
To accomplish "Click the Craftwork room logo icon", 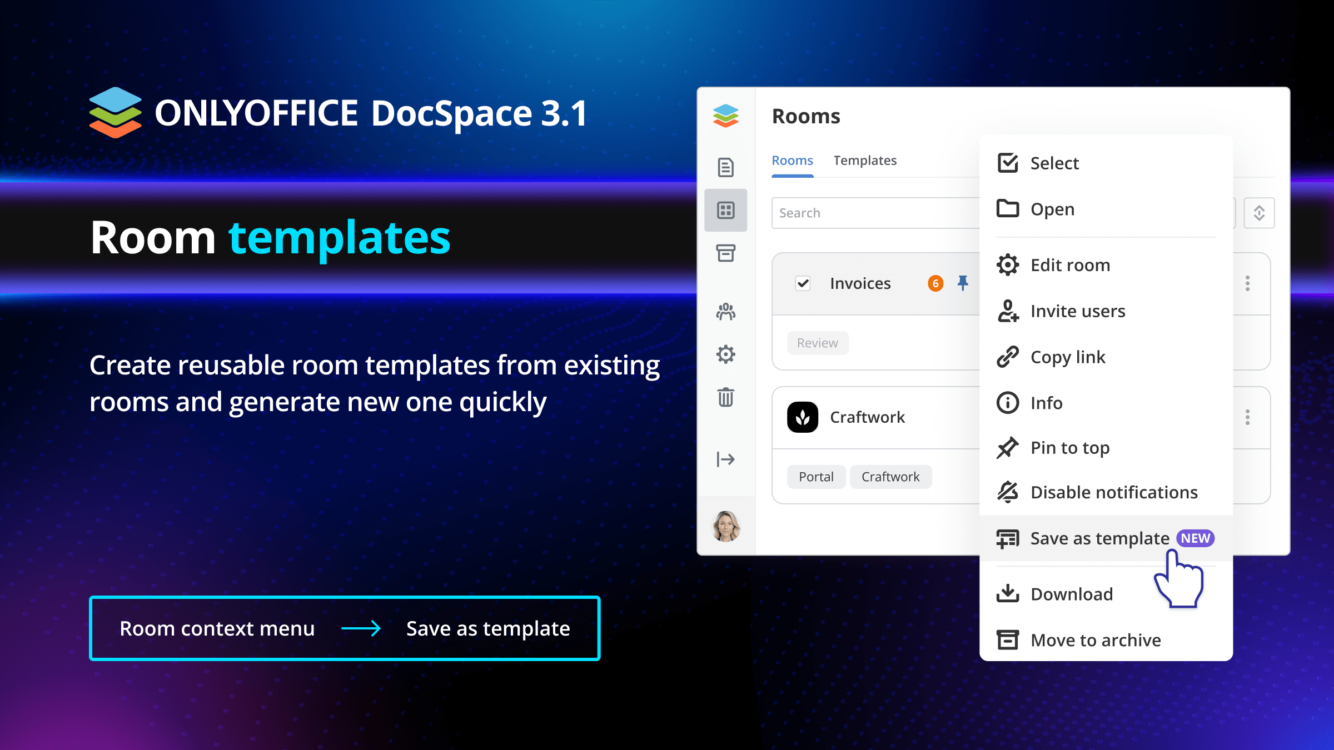I will point(802,417).
